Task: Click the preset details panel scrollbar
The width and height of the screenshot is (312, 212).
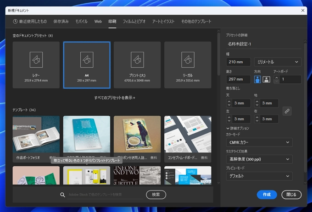Action: 306,107
